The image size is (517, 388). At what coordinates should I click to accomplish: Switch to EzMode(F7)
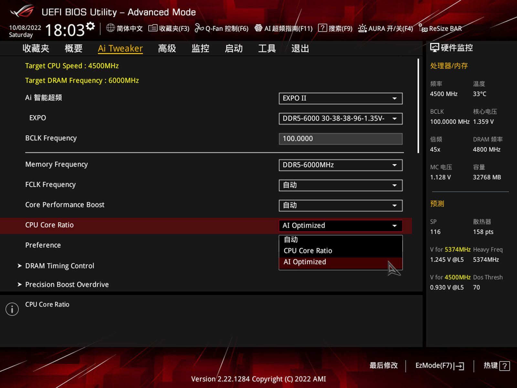pyautogui.click(x=440, y=366)
